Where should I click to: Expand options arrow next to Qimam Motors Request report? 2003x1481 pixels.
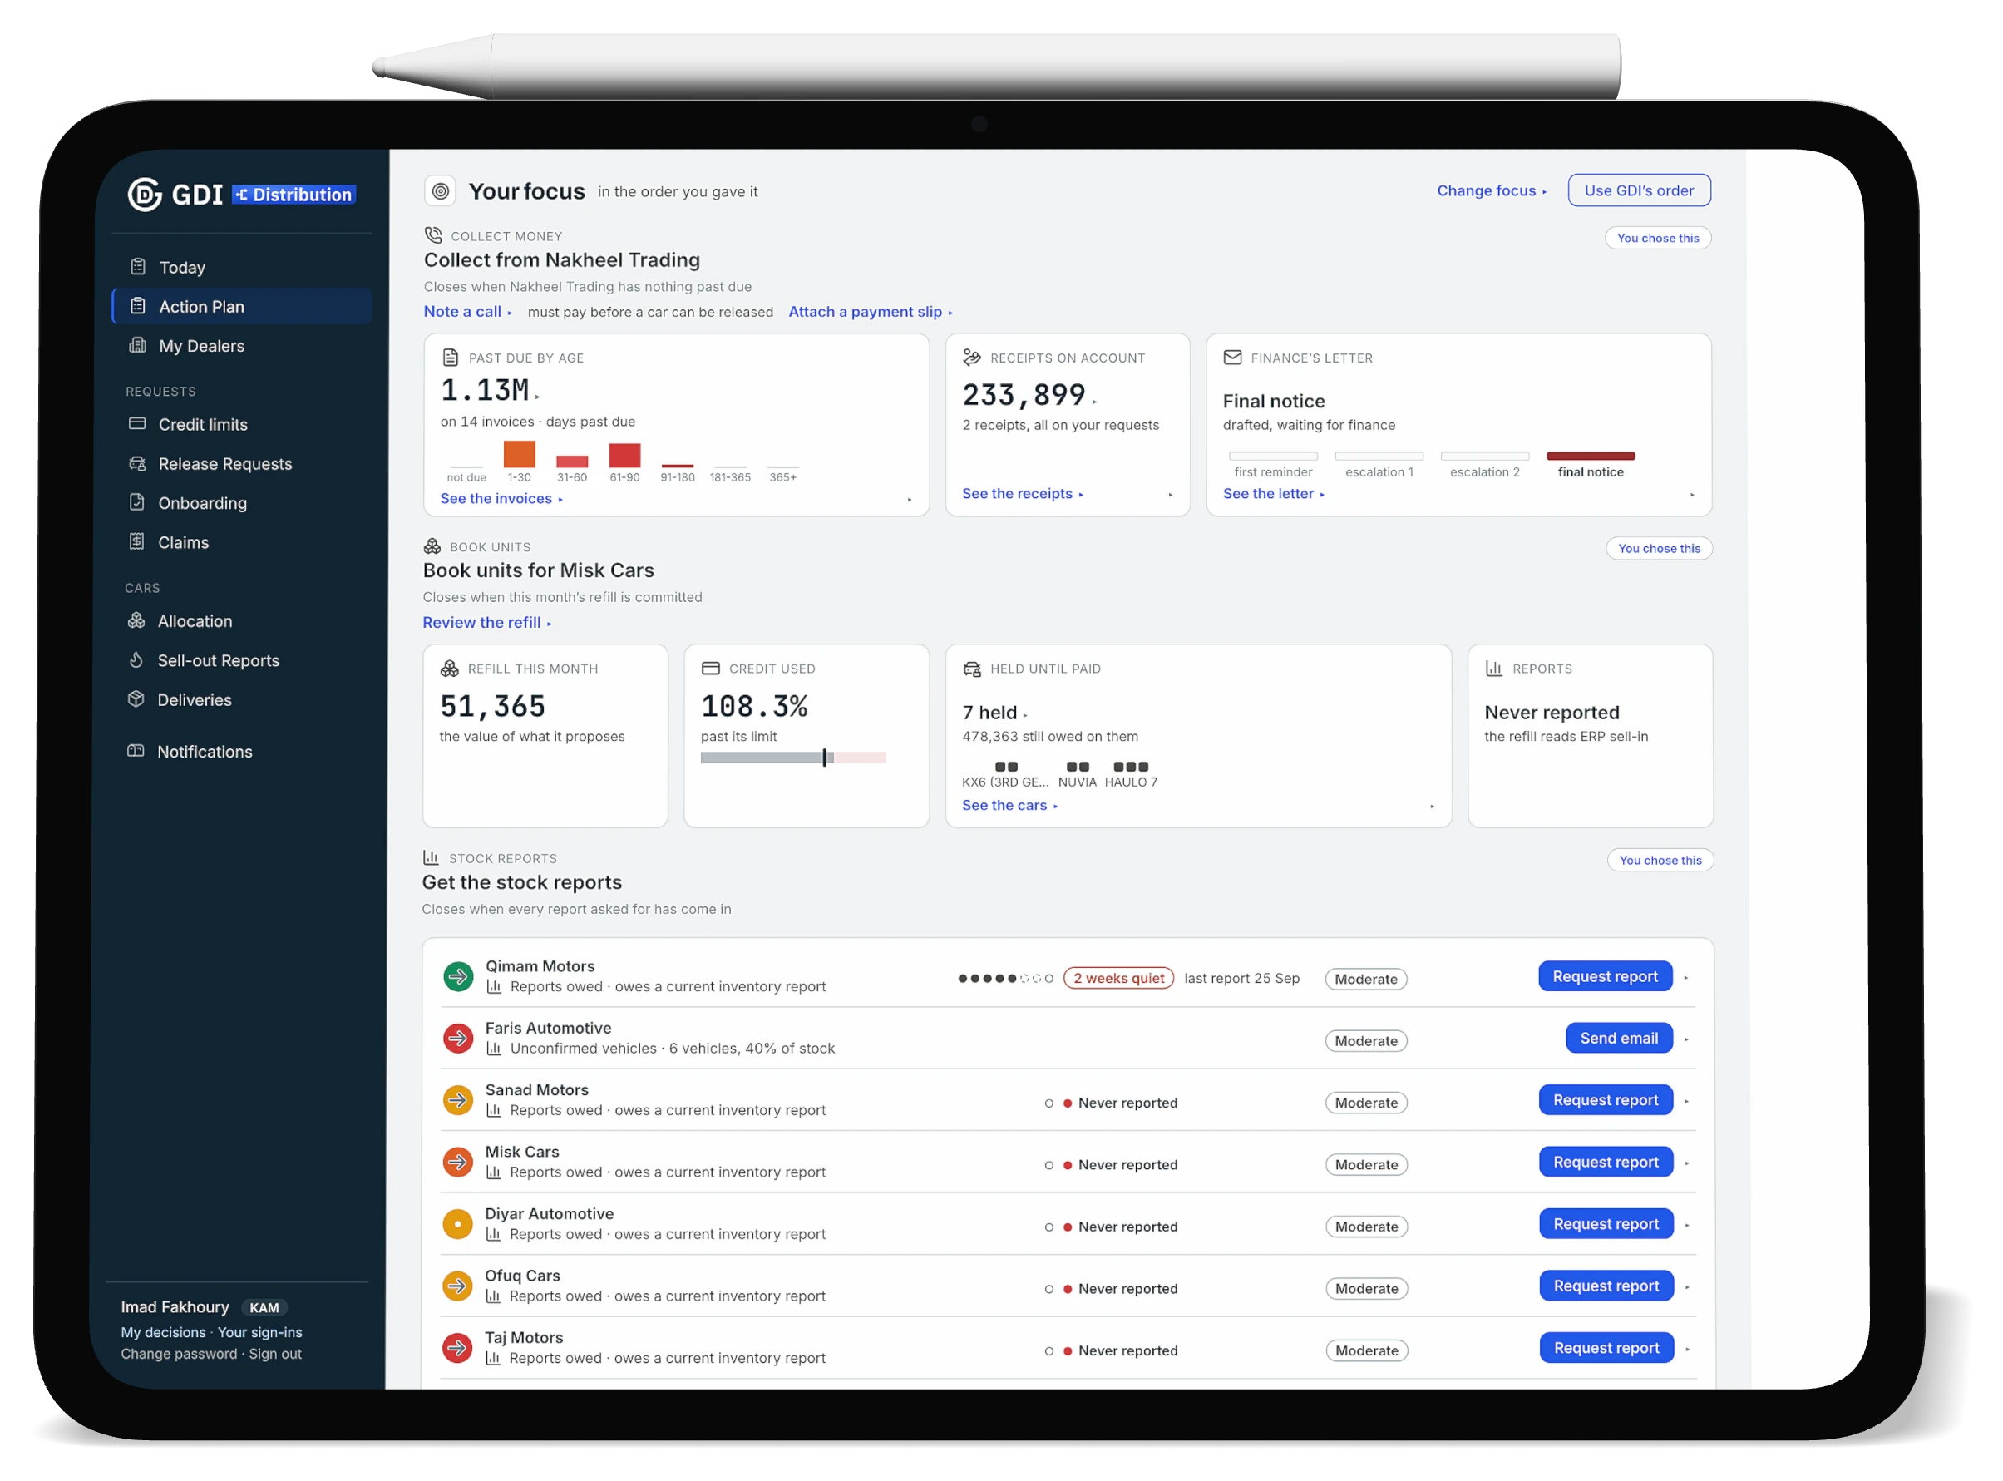[x=1687, y=978]
